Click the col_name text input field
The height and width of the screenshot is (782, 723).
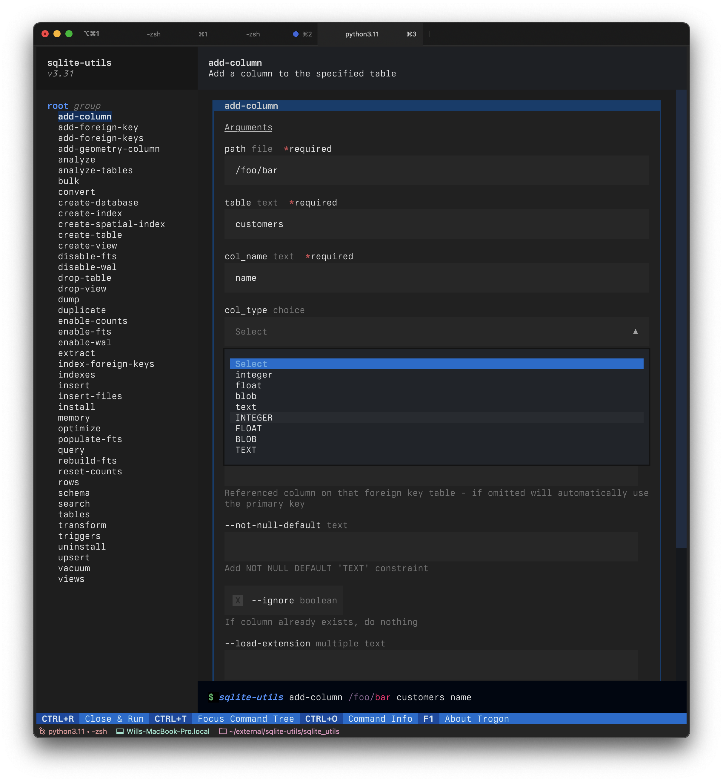(x=436, y=278)
